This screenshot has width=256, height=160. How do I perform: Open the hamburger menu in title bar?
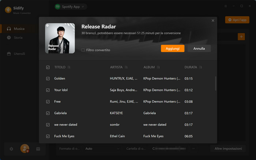[x=226, y=6]
